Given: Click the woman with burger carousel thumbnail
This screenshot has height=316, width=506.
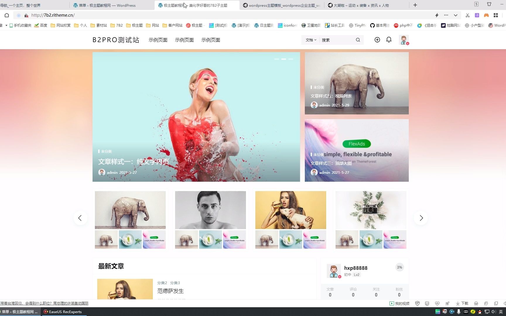Looking at the screenshot, I should (x=291, y=210).
